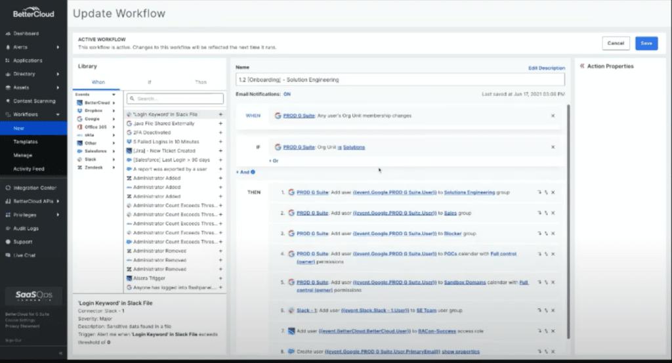
Task: Click the workflow Name input field
Action: pos(400,79)
